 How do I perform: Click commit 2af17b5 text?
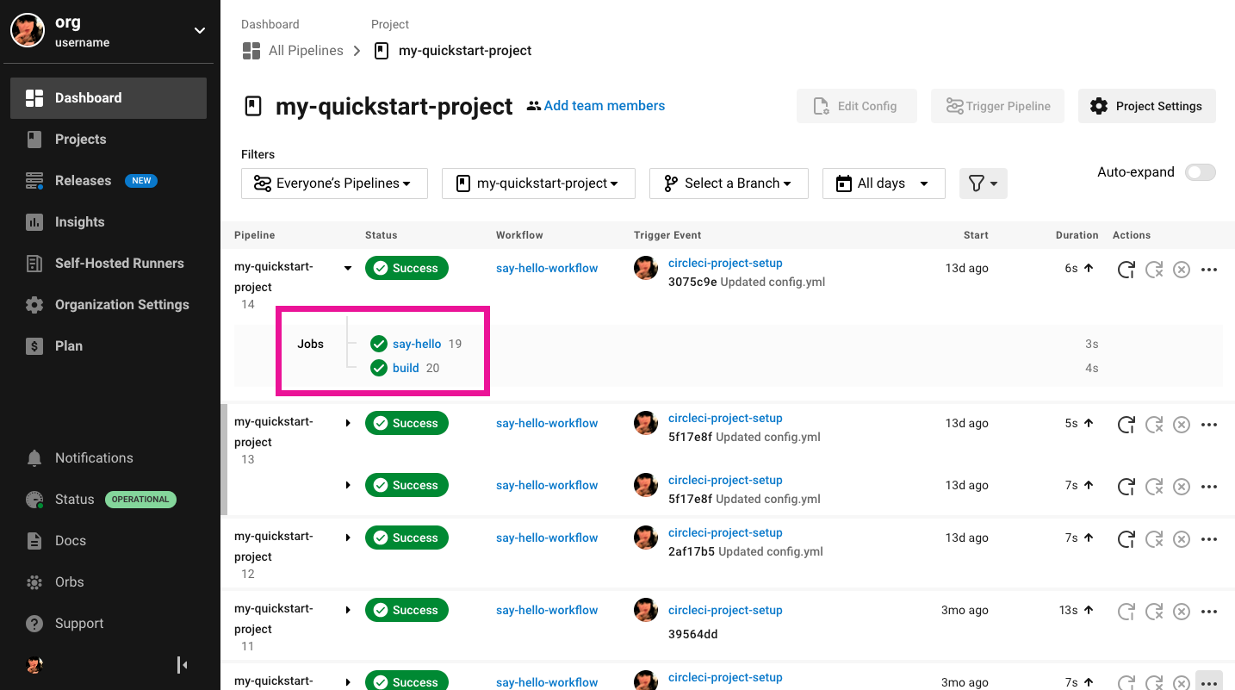pos(692,551)
